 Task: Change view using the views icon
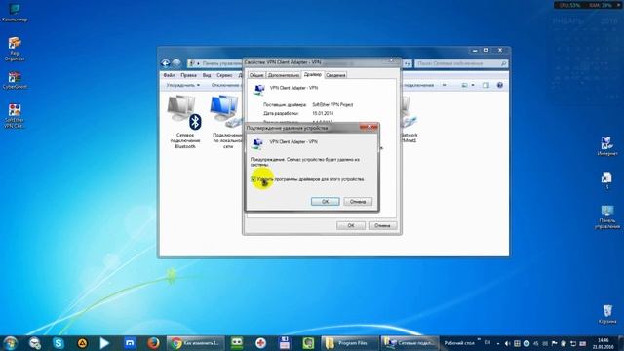tap(464, 85)
